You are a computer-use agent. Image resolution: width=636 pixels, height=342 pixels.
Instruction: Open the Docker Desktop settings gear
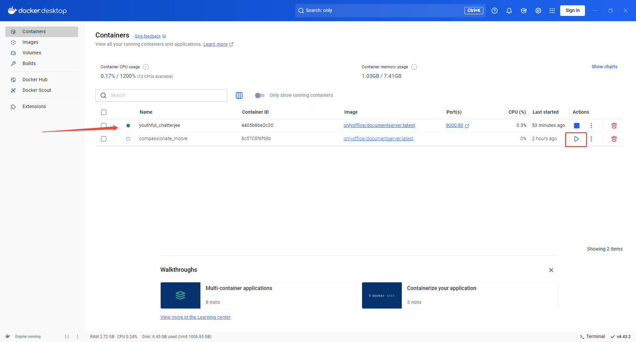[x=538, y=10]
